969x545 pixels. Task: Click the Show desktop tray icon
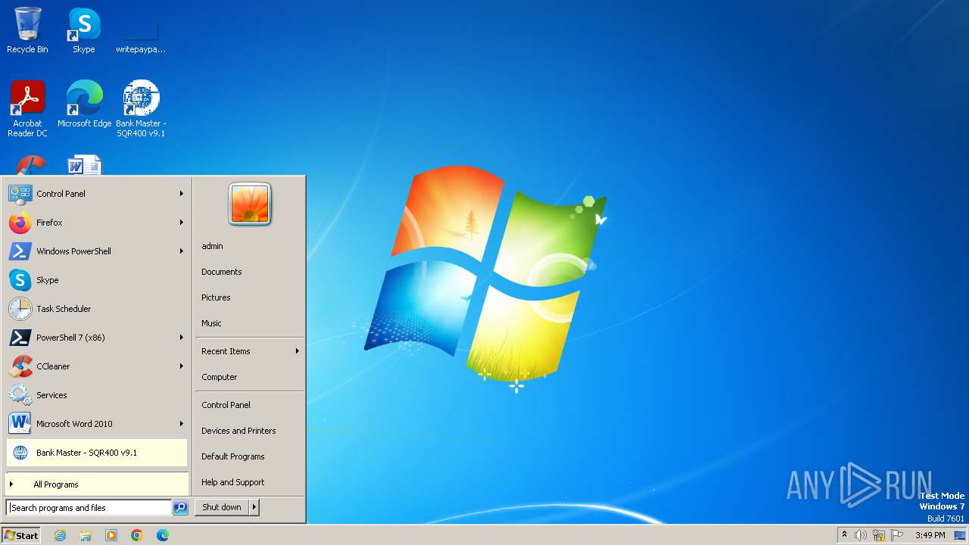point(960,535)
